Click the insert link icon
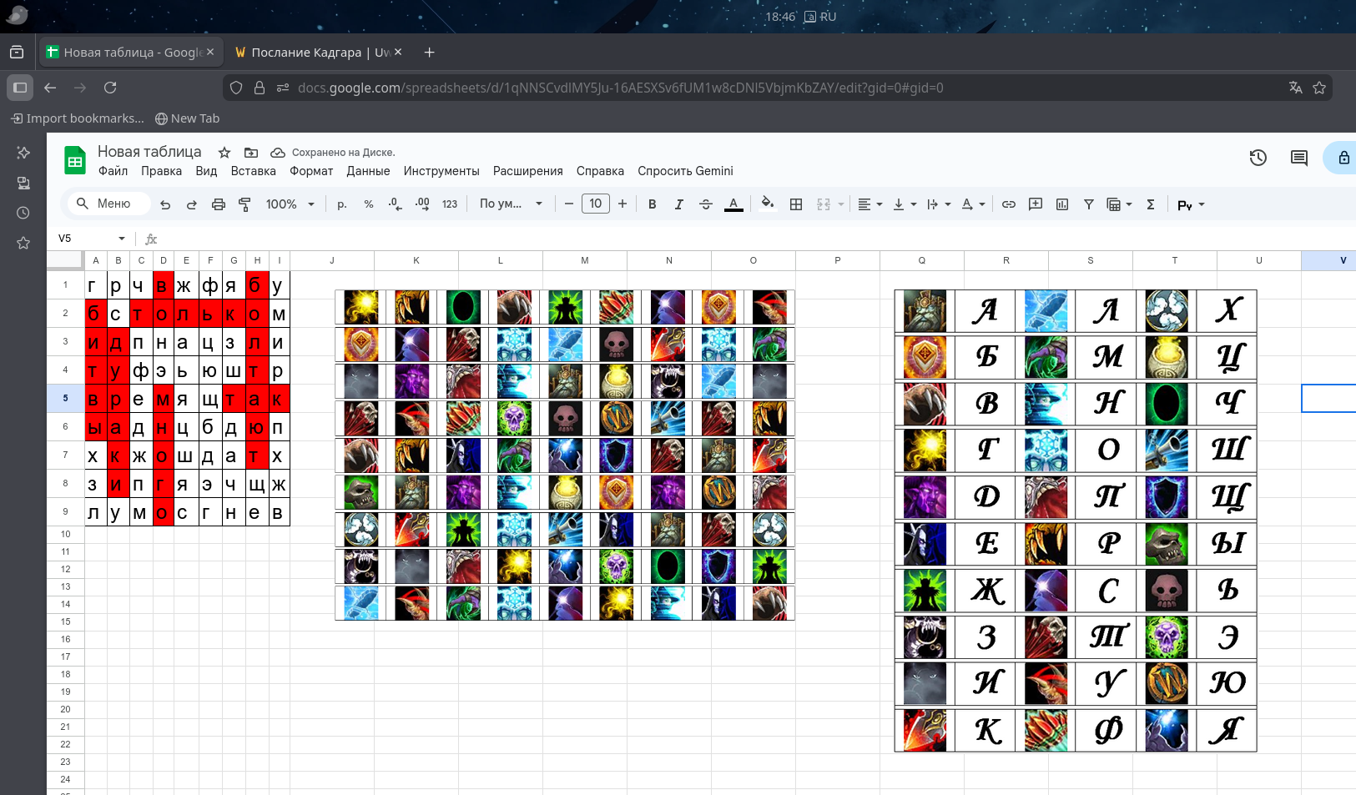 tap(1008, 204)
